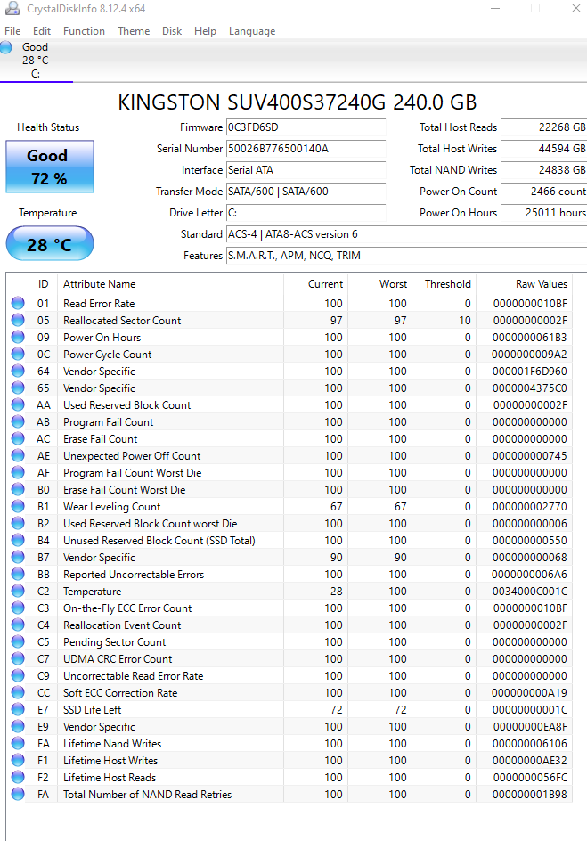This screenshot has width=587, height=841.
Task: Click status orb for Reported Uncorrectable Errors row
Action: tap(18, 574)
